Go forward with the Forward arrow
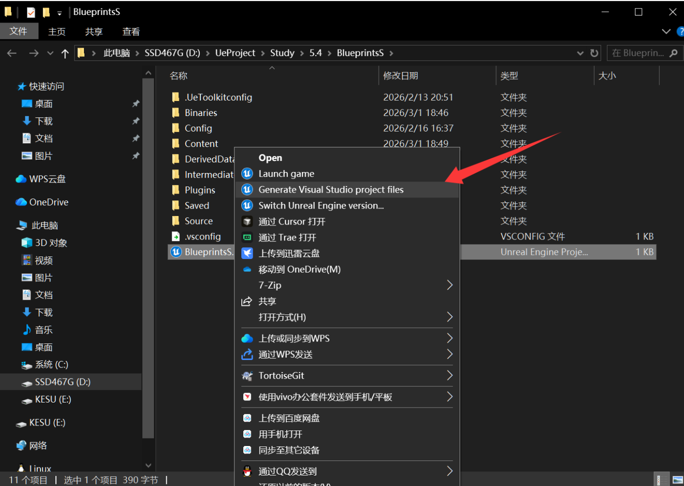Viewport: 684px width, 486px height. (x=33, y=53)
